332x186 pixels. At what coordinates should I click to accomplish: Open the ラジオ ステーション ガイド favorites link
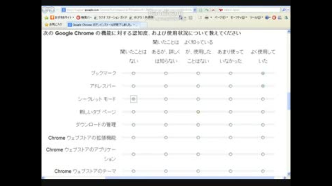click(110, 18)
